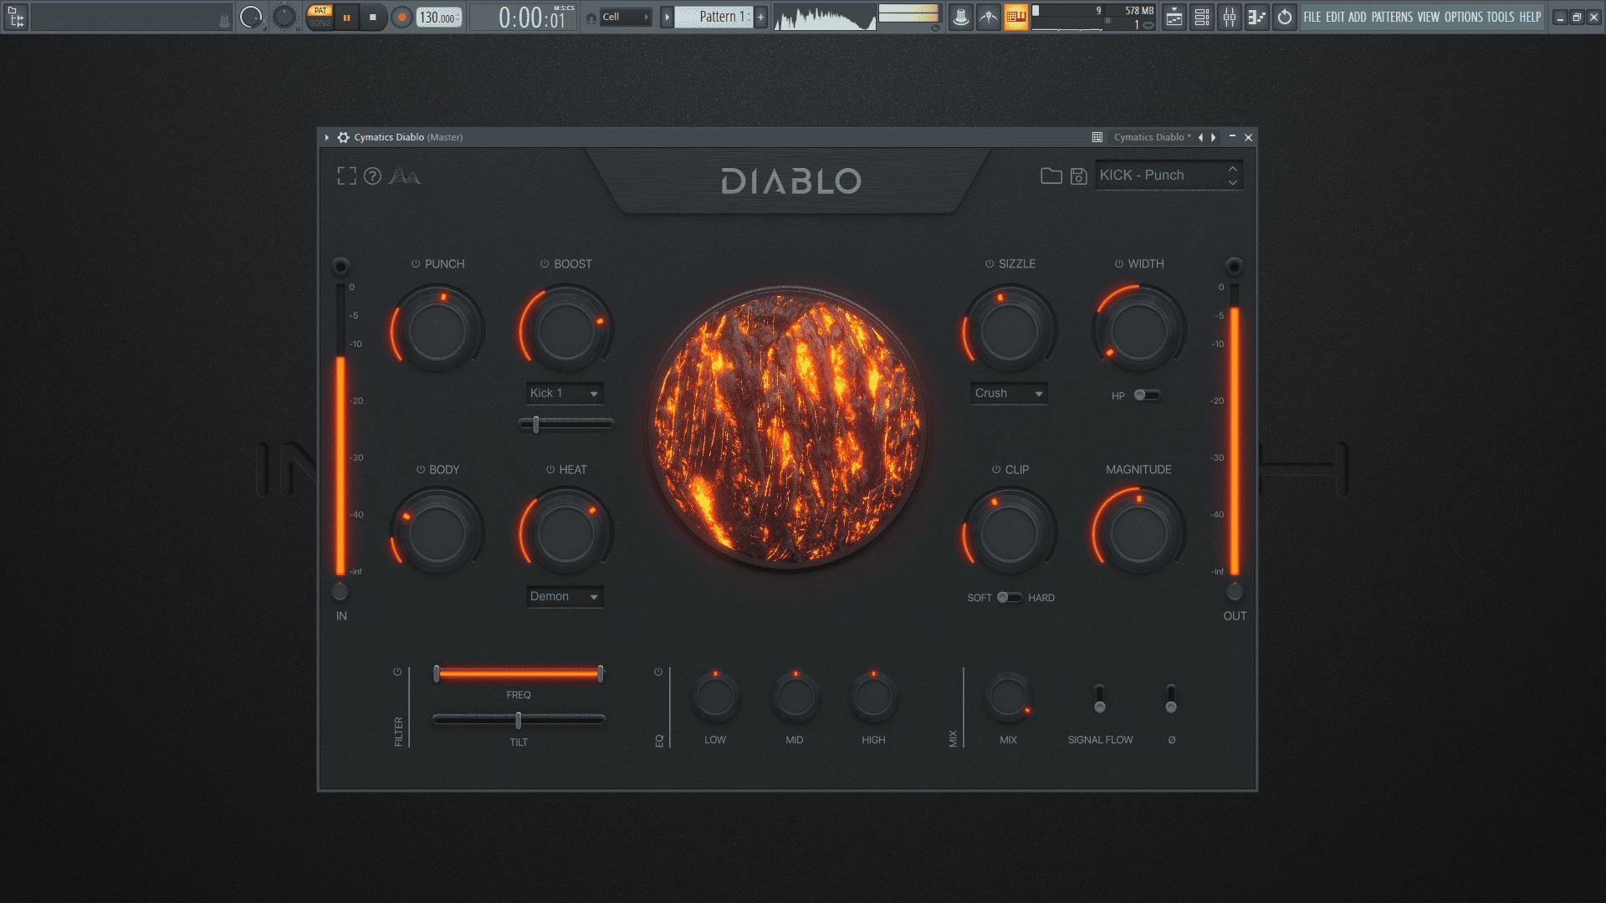Viewport: 1606px width, 903px height.
Task: Click the waveform view icon in Diablo header
Action: point(405,176)
